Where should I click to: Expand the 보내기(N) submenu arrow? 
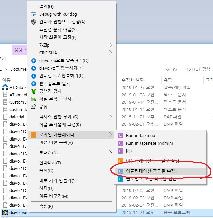(x=110, y=153)
